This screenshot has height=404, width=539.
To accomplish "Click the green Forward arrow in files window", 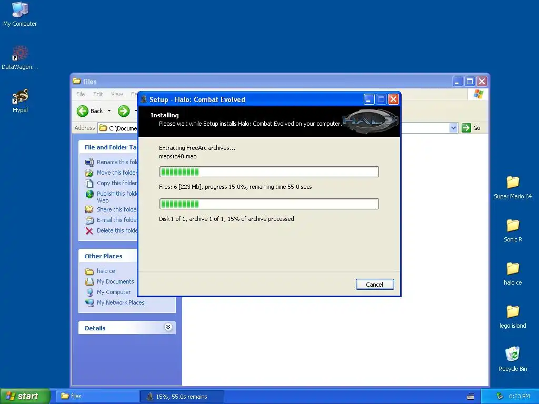I will (x=123, y=111).
